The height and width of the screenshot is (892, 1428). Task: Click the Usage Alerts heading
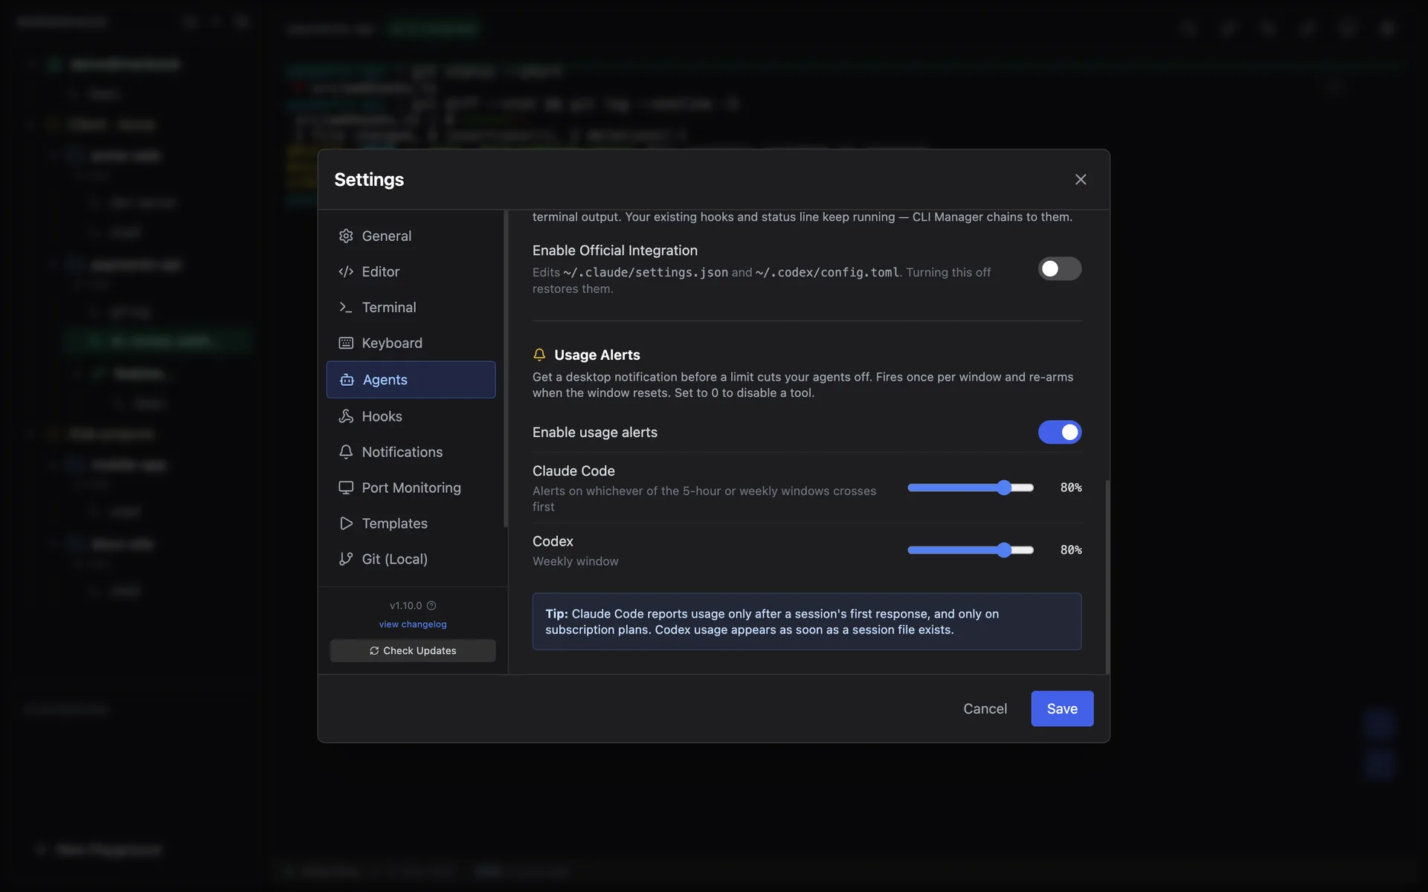[597, 355]
